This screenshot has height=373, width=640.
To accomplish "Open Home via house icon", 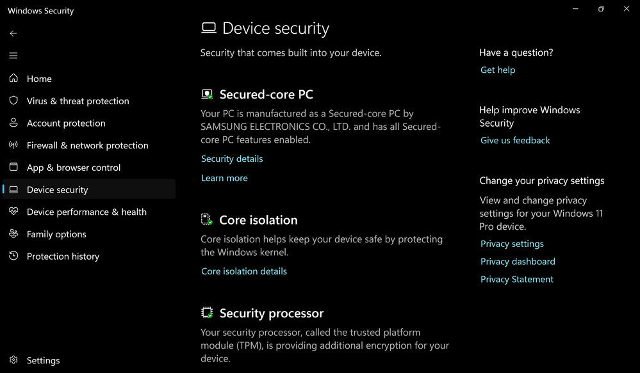I will coord(13,78).
